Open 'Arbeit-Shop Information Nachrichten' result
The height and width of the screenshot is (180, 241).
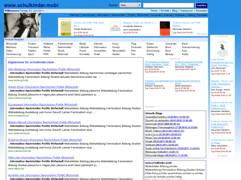pyautogui.click(x=43, y=87)
